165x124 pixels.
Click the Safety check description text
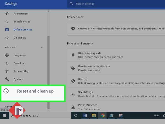pos(122,29)
